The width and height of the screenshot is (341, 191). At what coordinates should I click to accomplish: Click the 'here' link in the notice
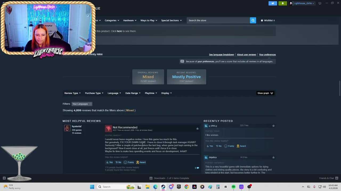[119, 31]
